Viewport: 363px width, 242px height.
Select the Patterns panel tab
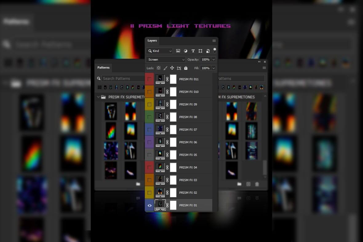(103, 68)
